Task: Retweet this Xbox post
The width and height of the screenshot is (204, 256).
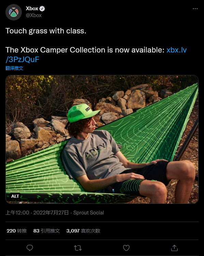Action: (x=78, y=248)
